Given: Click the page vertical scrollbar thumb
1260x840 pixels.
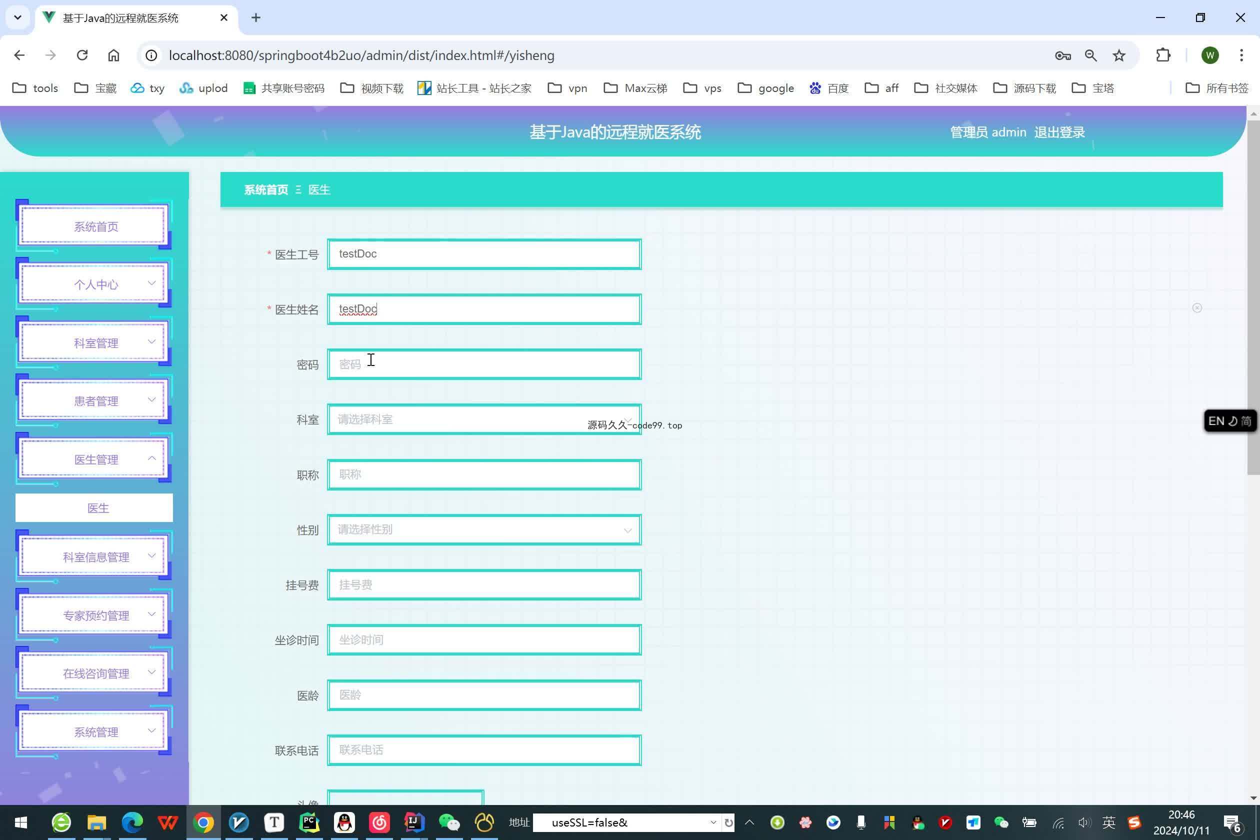Looking at the screenshot, I should [x=1253, y=297].
